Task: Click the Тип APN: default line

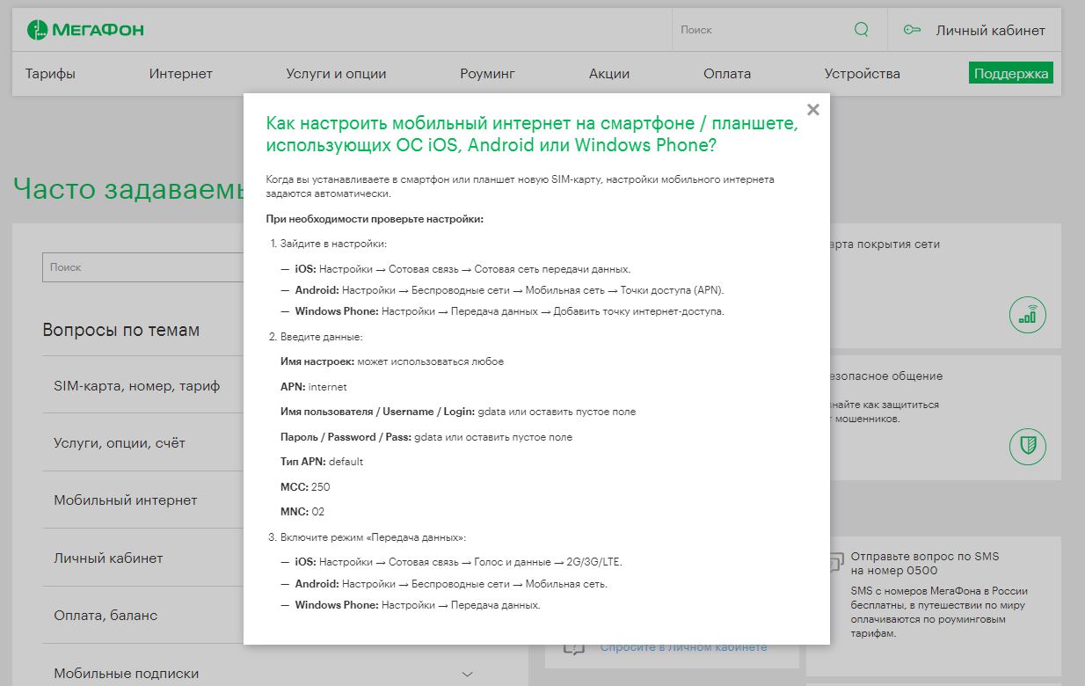Action: pos(322,462)
